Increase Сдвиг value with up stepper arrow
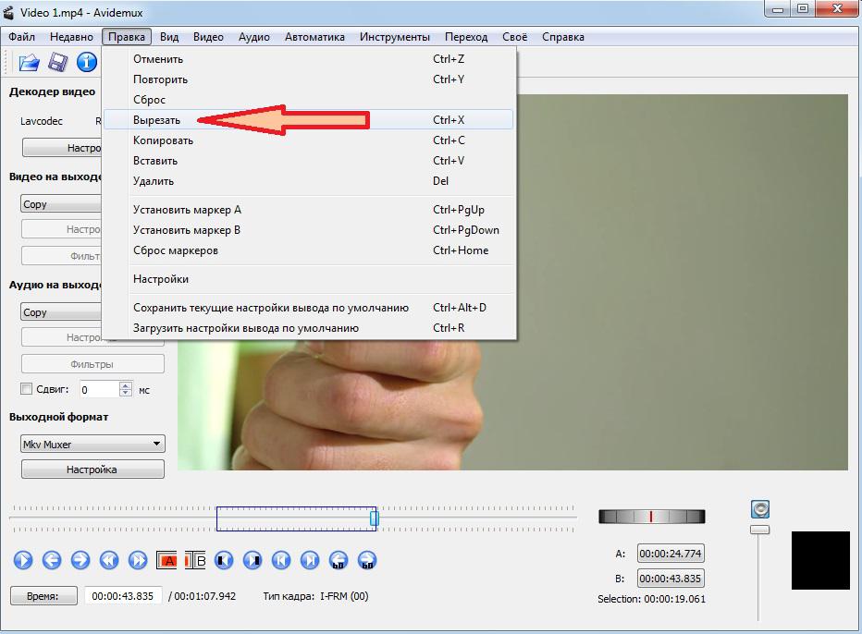The image size is (862, 634). 126,385
